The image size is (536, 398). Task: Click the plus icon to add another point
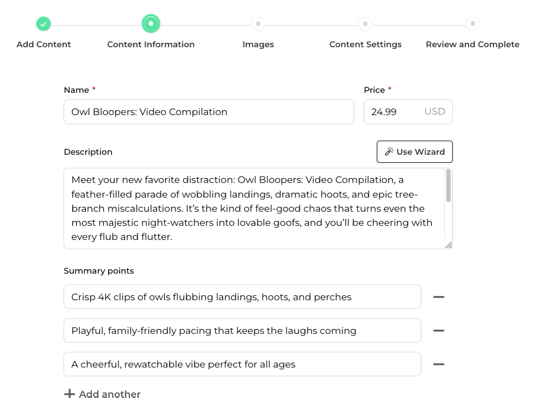(x=70, y=394)
